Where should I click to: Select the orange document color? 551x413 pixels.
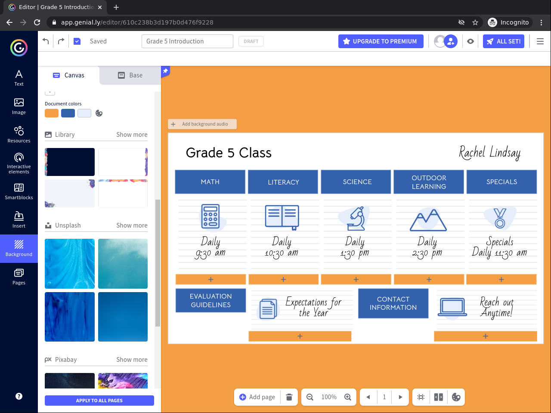coord(52,113)
